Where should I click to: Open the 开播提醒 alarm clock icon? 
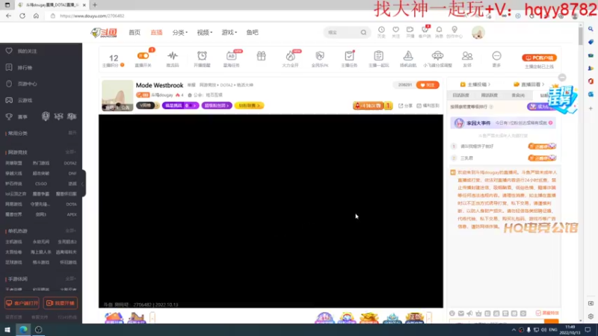(x=202, y=56)
